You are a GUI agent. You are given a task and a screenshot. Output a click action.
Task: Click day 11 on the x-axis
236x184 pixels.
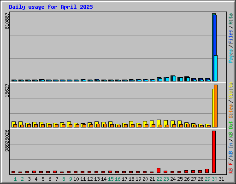coord(83,179)
